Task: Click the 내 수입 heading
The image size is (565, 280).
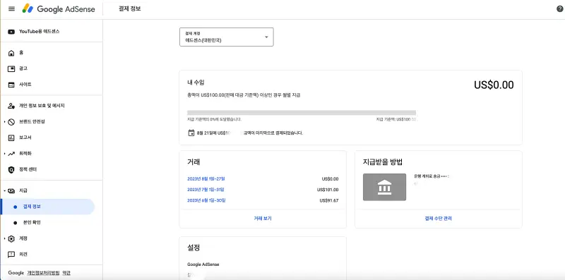Action: 196,83
